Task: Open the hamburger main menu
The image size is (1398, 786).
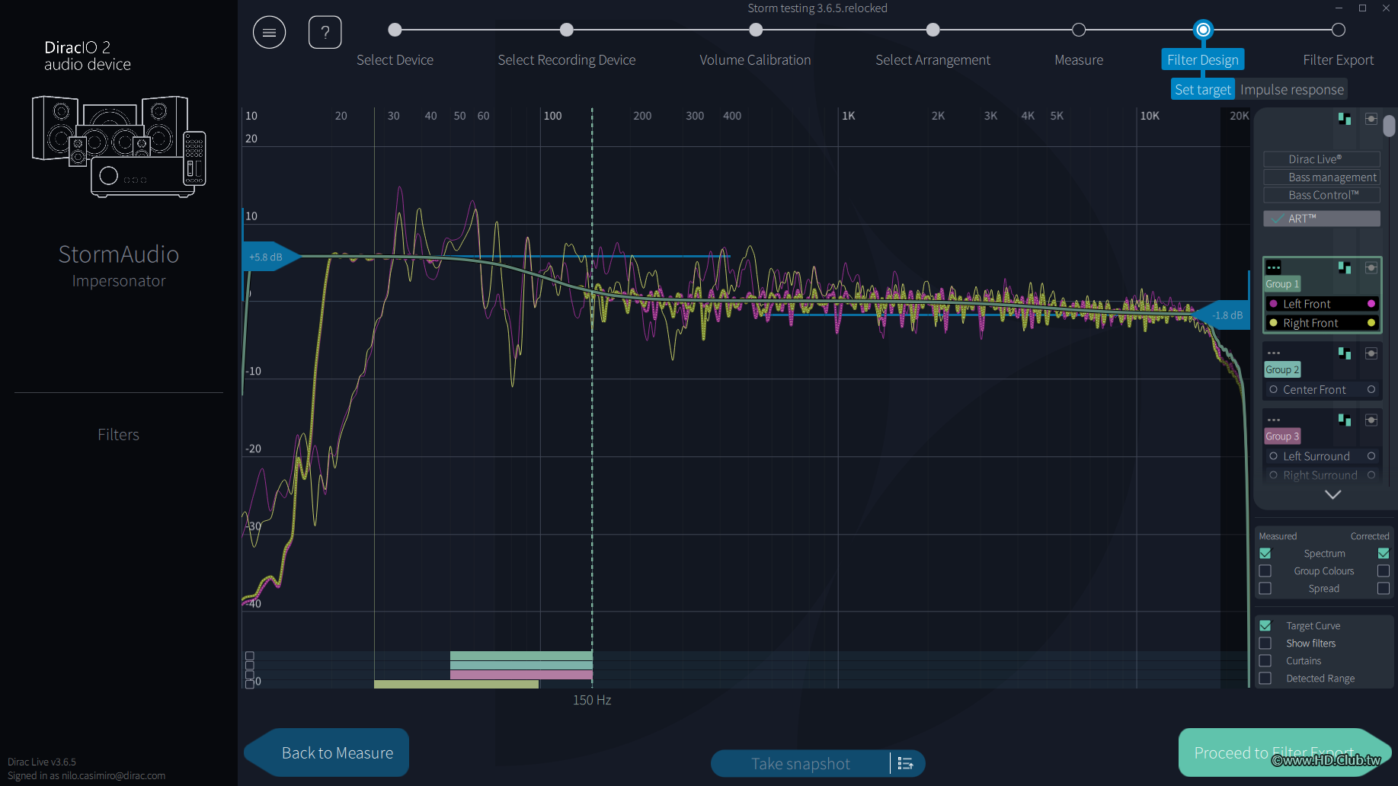Action: [269, 32]
